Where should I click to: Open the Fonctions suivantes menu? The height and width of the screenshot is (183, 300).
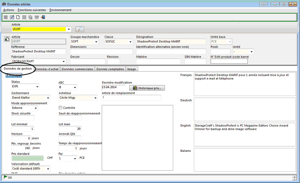(32, 10)
